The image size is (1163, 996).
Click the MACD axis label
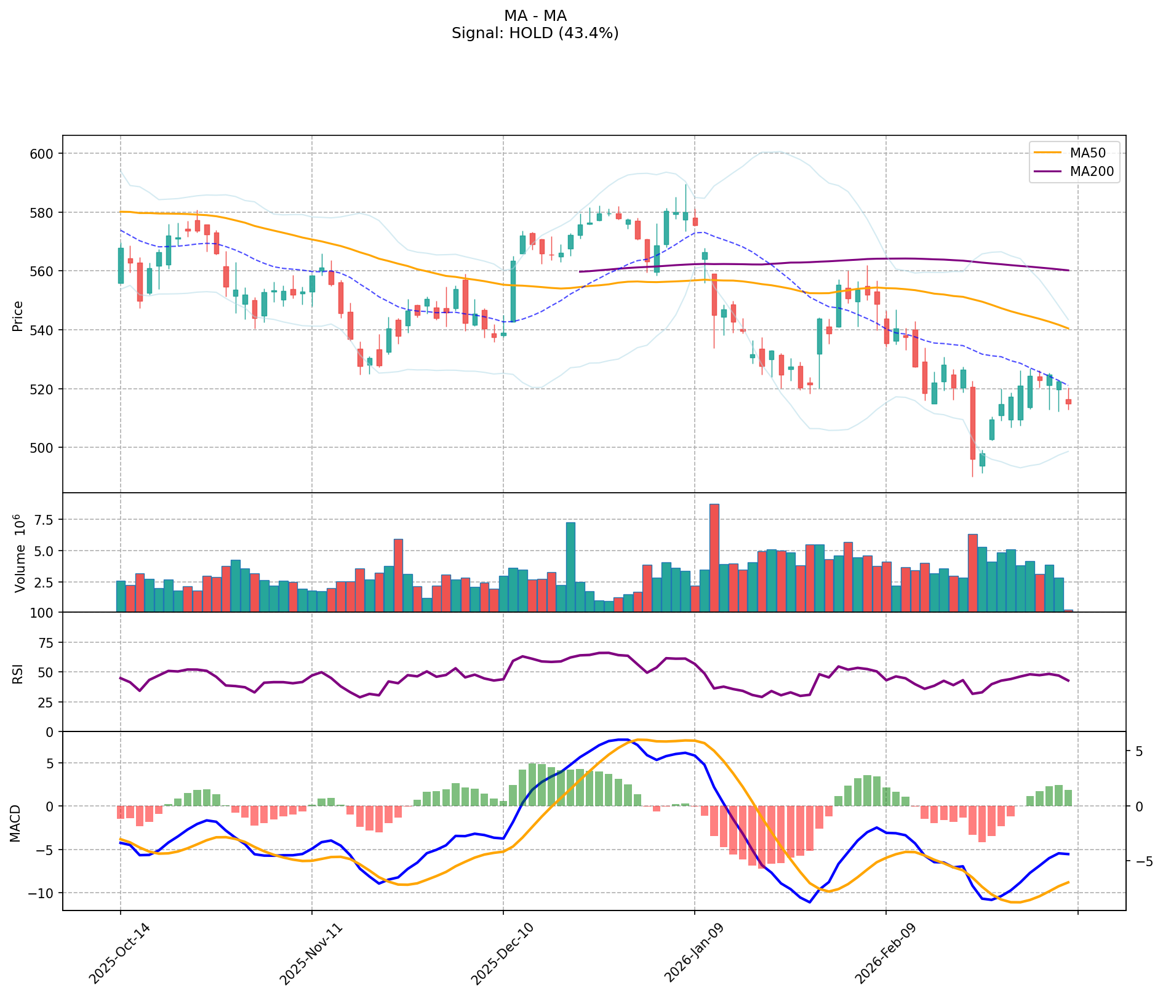(x=14, y=823)
